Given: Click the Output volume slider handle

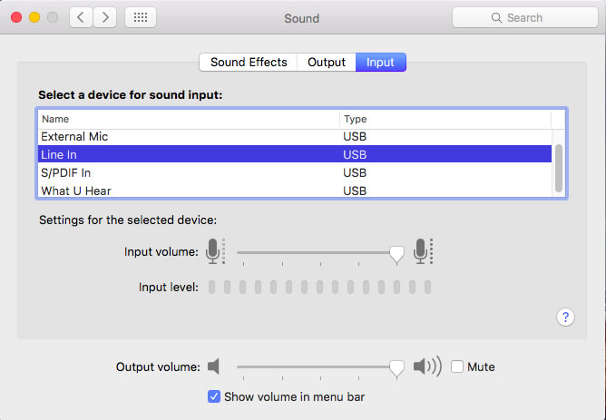Looking at the screenshot, I should tap(396, 369).
